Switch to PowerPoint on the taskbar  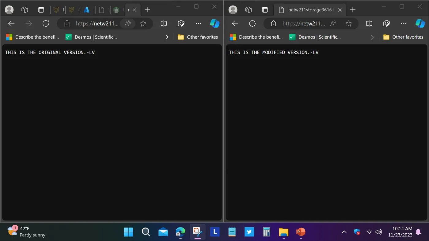[x=301, y=232]
